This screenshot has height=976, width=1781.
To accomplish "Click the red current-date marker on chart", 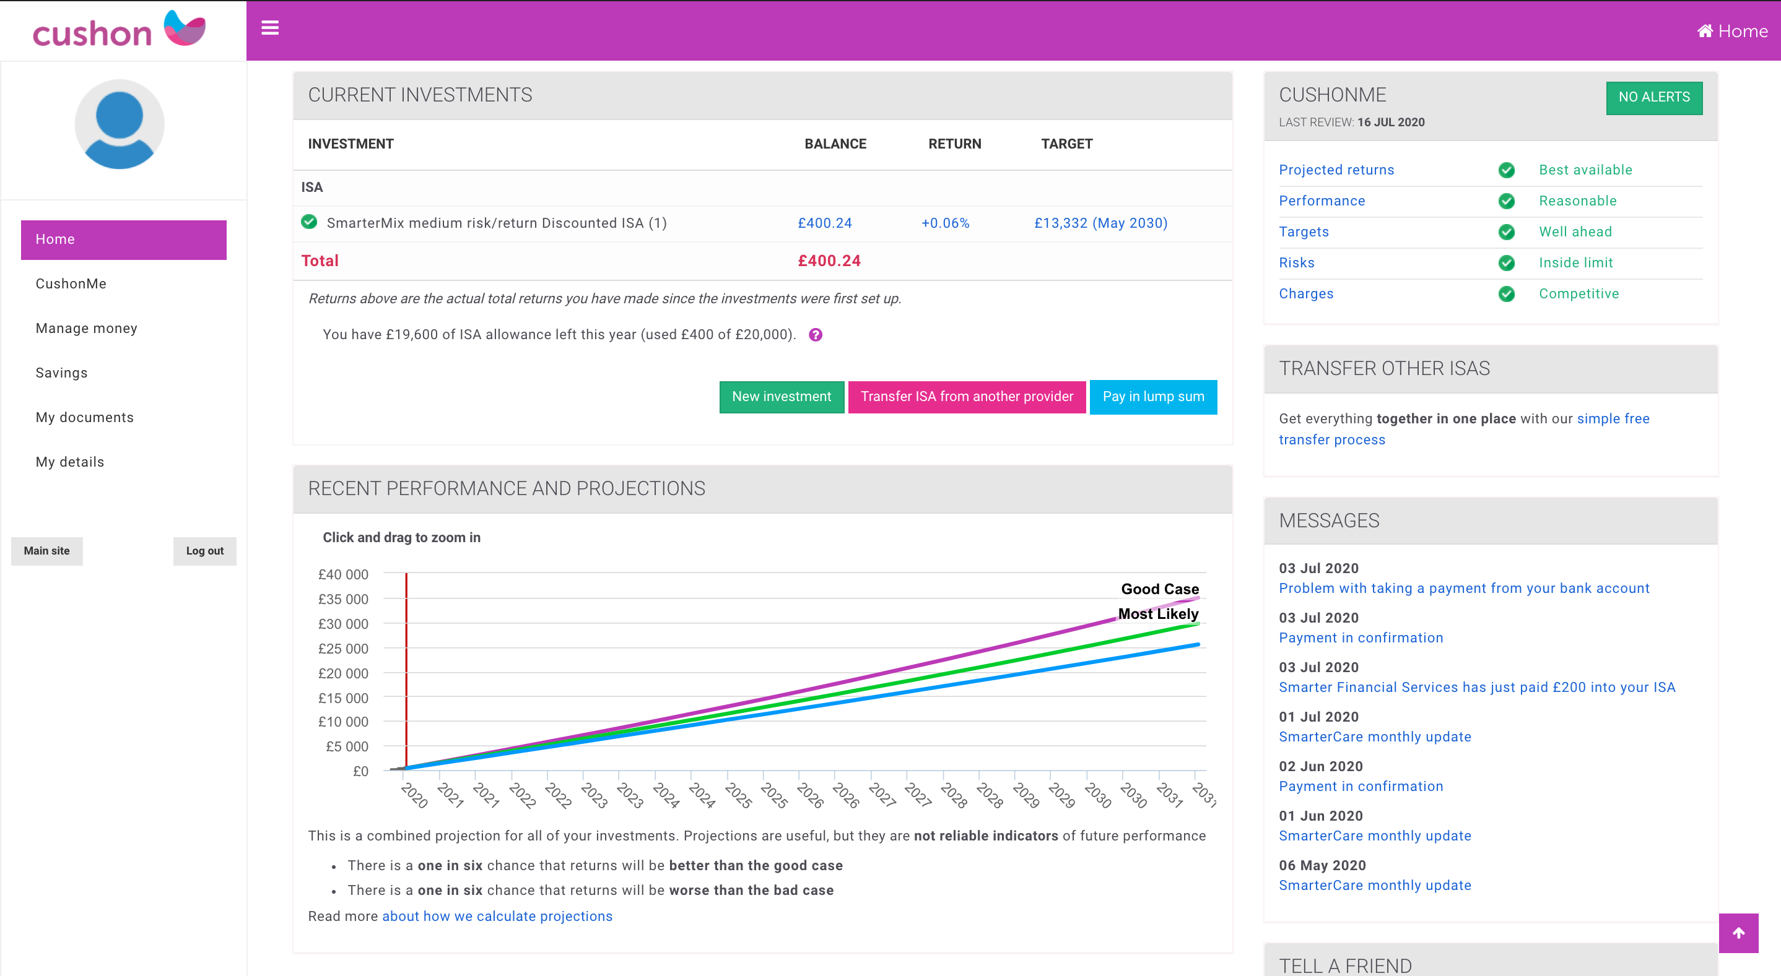I will (406, 670).
